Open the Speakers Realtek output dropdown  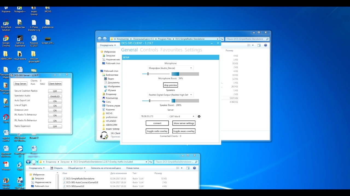170,95
